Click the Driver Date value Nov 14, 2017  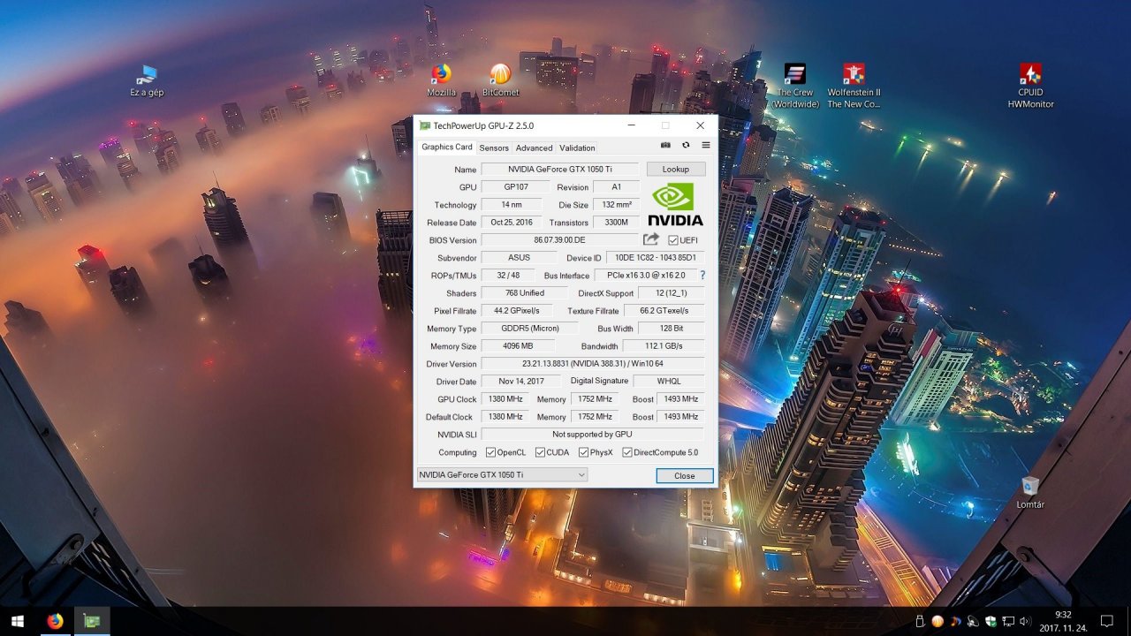(x=521, y=382)
